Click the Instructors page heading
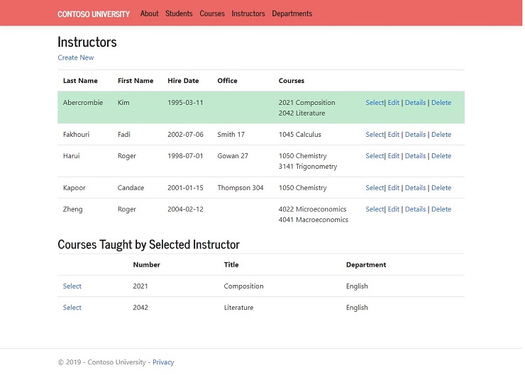The height and width of the screenshot is (375, 525). click(x=87, y=42)
